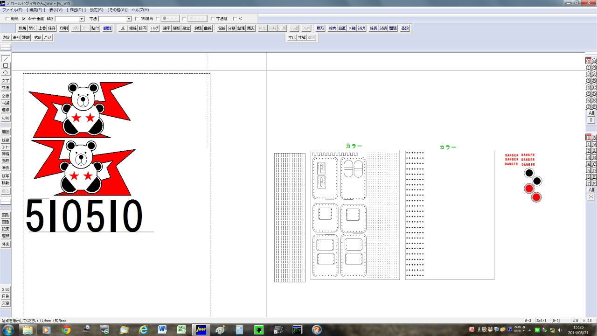This screenshot has height=336, width=597.
Task: Toggle the 15度毎 checkbox
Action: (137, 19)
